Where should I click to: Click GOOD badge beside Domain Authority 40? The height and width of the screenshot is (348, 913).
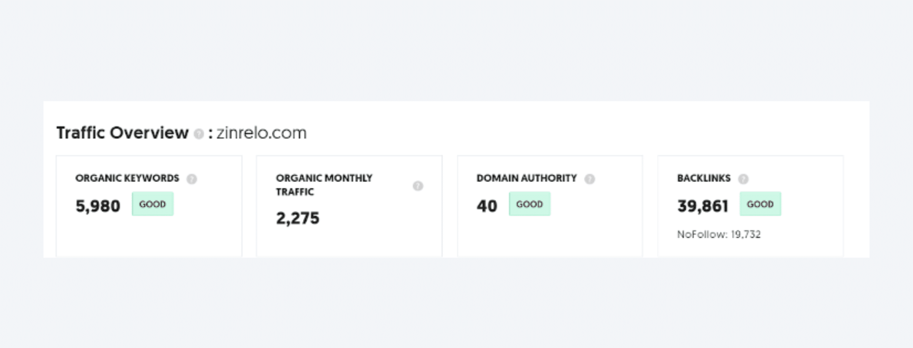pyautogui.click(x=530, y=204)
